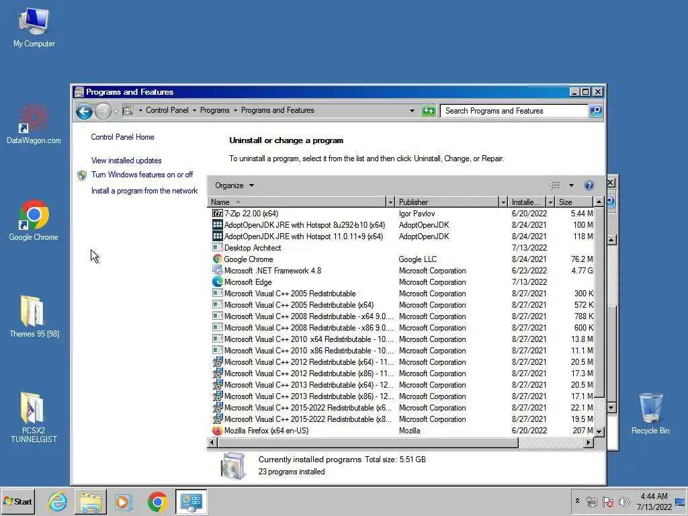Click the Igor Pavlov publisher cell

click(417, 213)
